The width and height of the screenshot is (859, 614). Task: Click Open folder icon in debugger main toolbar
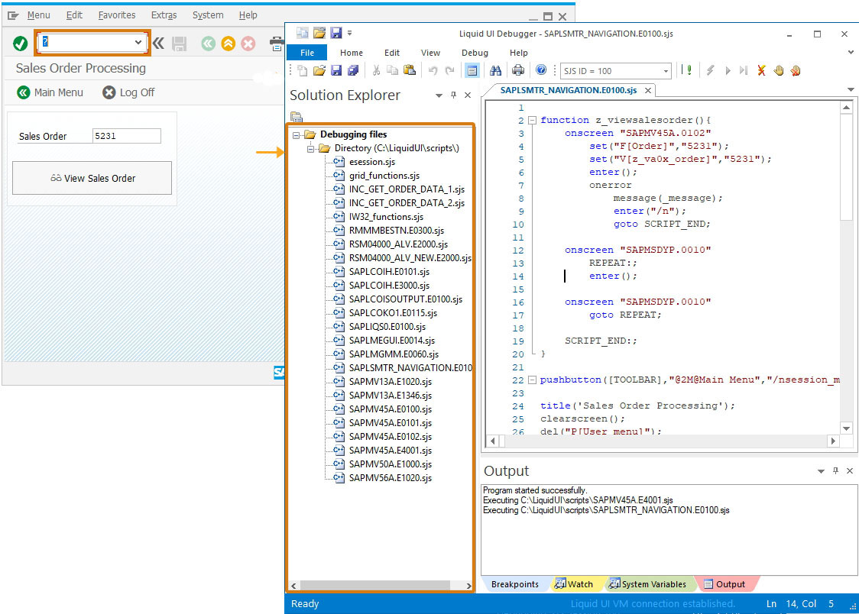point(319,70)
